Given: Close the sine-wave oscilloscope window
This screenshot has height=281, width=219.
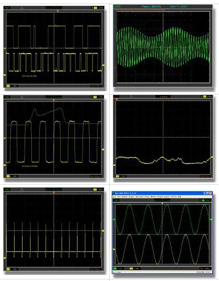Looking at the screenshot, I should [x=210, y=193].
